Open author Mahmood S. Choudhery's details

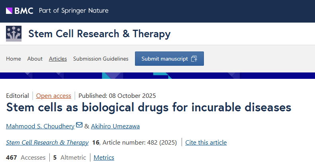tap(40, 126)
